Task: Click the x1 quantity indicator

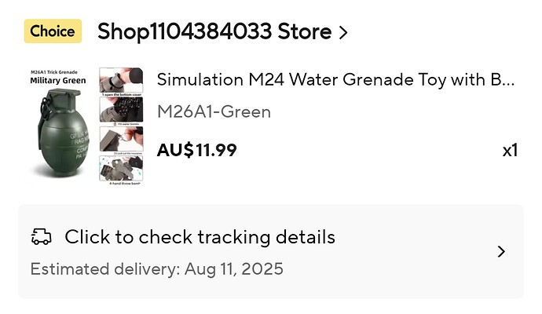Action: 510,150
